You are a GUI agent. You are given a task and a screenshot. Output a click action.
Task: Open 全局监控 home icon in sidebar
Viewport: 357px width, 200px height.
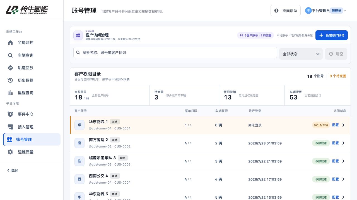[10, 42]
